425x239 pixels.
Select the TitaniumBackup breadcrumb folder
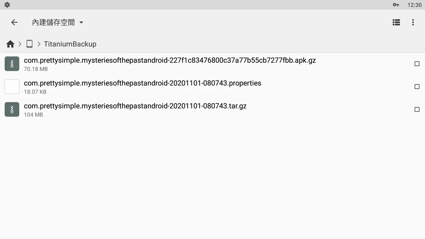(x=70, y=44)
